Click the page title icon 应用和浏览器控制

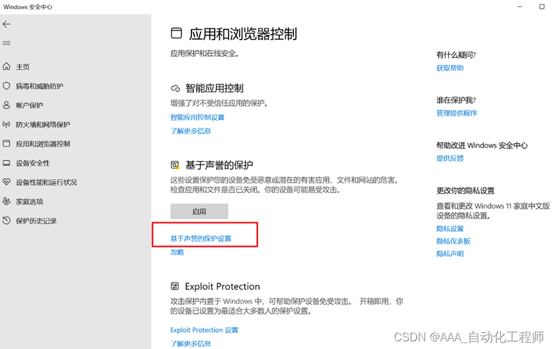(x=176, y=33)
